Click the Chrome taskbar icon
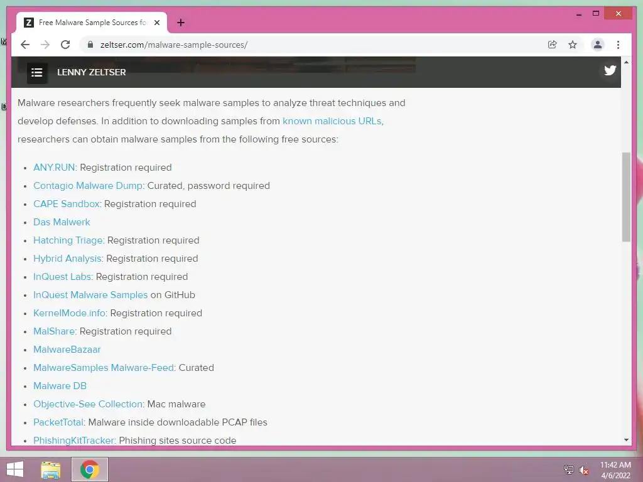This screenshot has width=643, height=482. (x=90, y=469)
